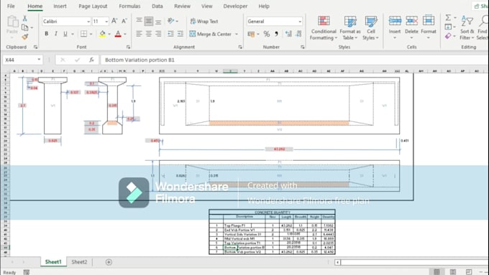
Task: Open the Calibri font name dropdown
Action: (88, 22)
